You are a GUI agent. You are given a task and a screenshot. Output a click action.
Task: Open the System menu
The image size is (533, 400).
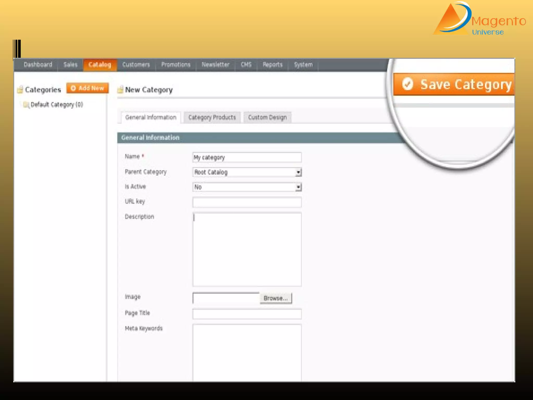point(303,65)
